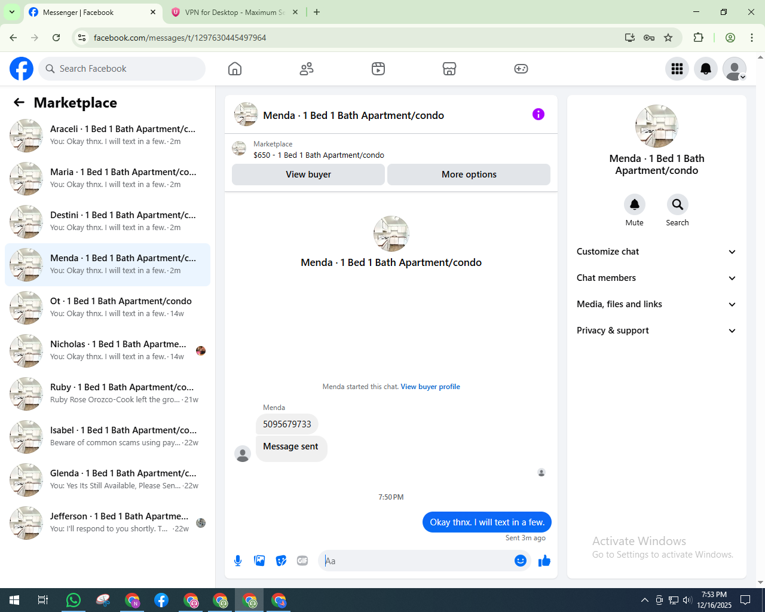Open the Nicholas conversation

(108, 351)
